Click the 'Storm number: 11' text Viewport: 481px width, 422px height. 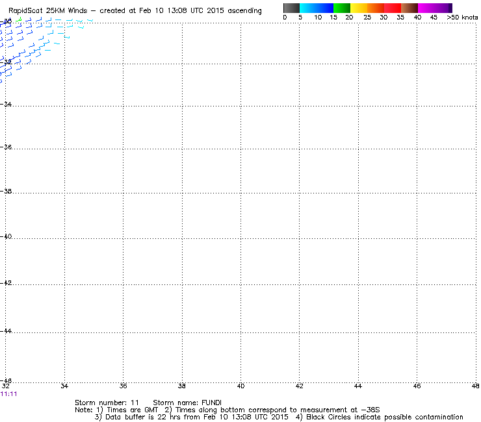[x=107, y=403]
